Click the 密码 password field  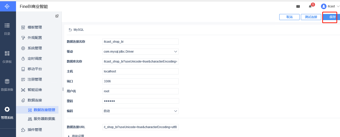pos(141,101)
